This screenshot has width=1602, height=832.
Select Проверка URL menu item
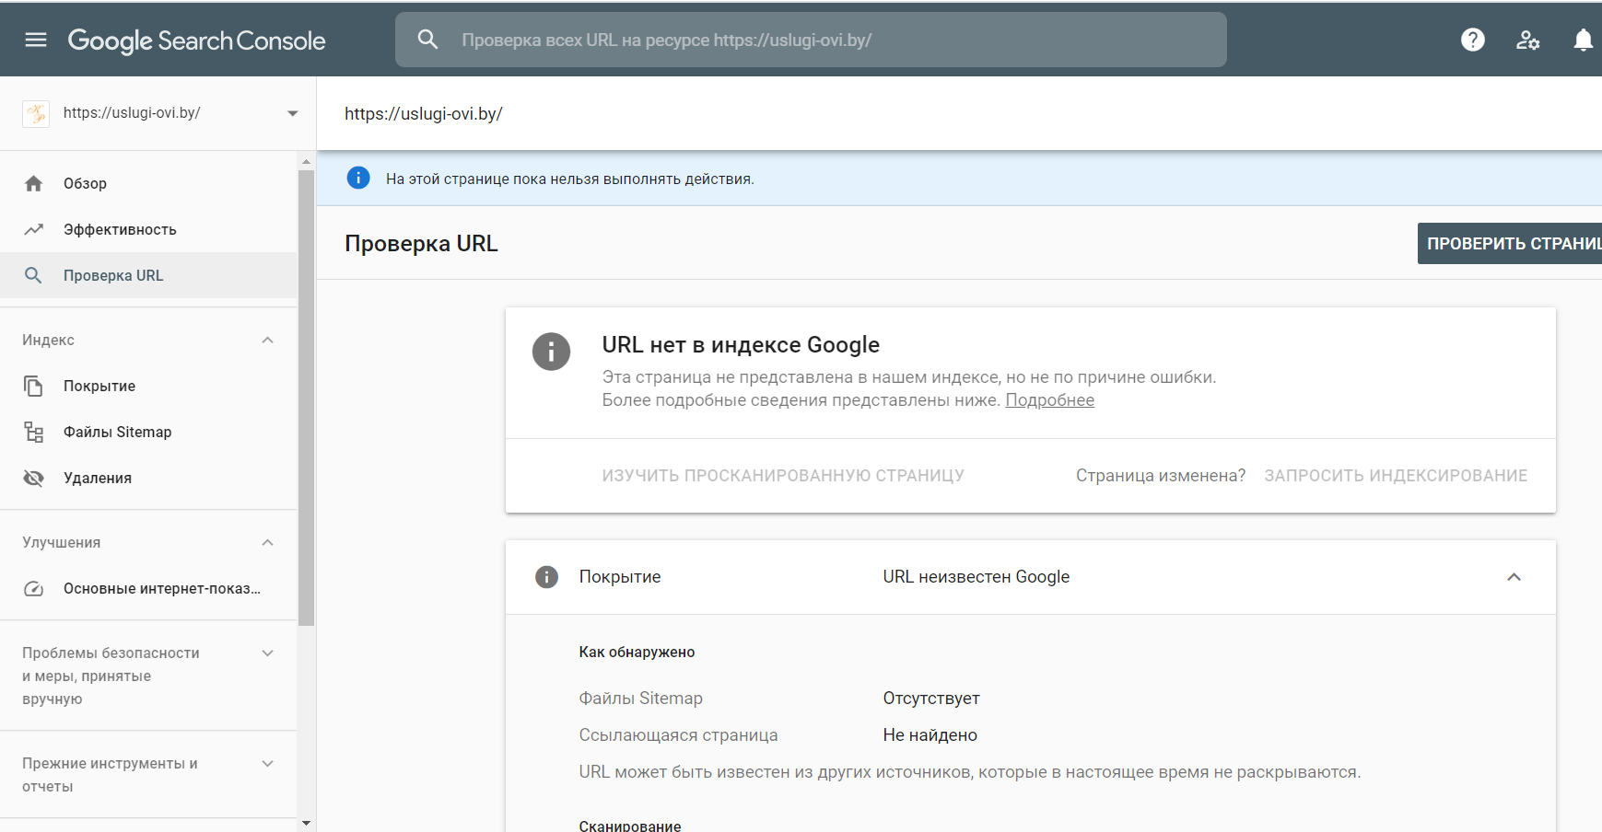[149, 275]
